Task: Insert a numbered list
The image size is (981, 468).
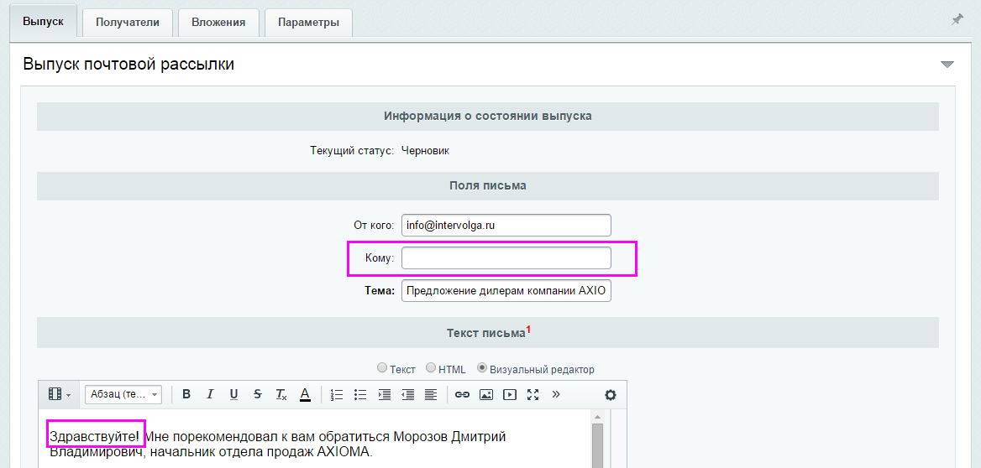Action: [x=337, y=394]
